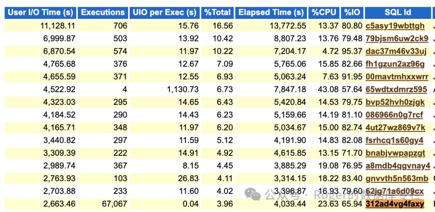435x212 pixels.
Task: Click the User I/O Time (s) column header
Action: [40, 12]
